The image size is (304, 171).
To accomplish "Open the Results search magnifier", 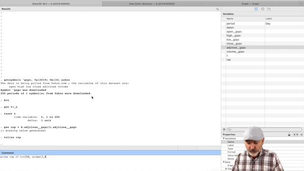I will click(218, 9).
